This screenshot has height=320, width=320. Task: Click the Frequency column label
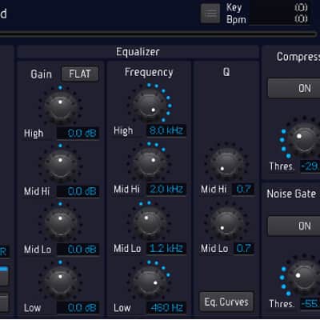coord(149,72)
